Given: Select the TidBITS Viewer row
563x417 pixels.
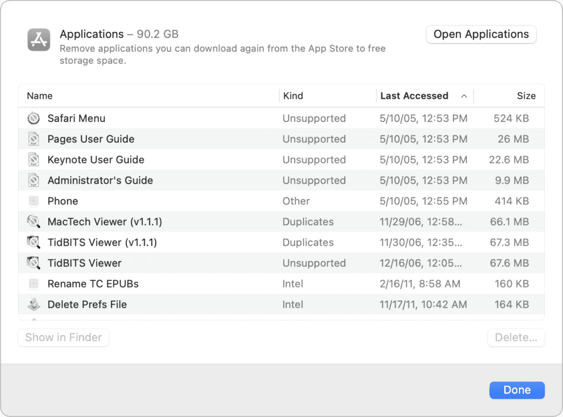Looking at the screenshot, I should [165, 263].
